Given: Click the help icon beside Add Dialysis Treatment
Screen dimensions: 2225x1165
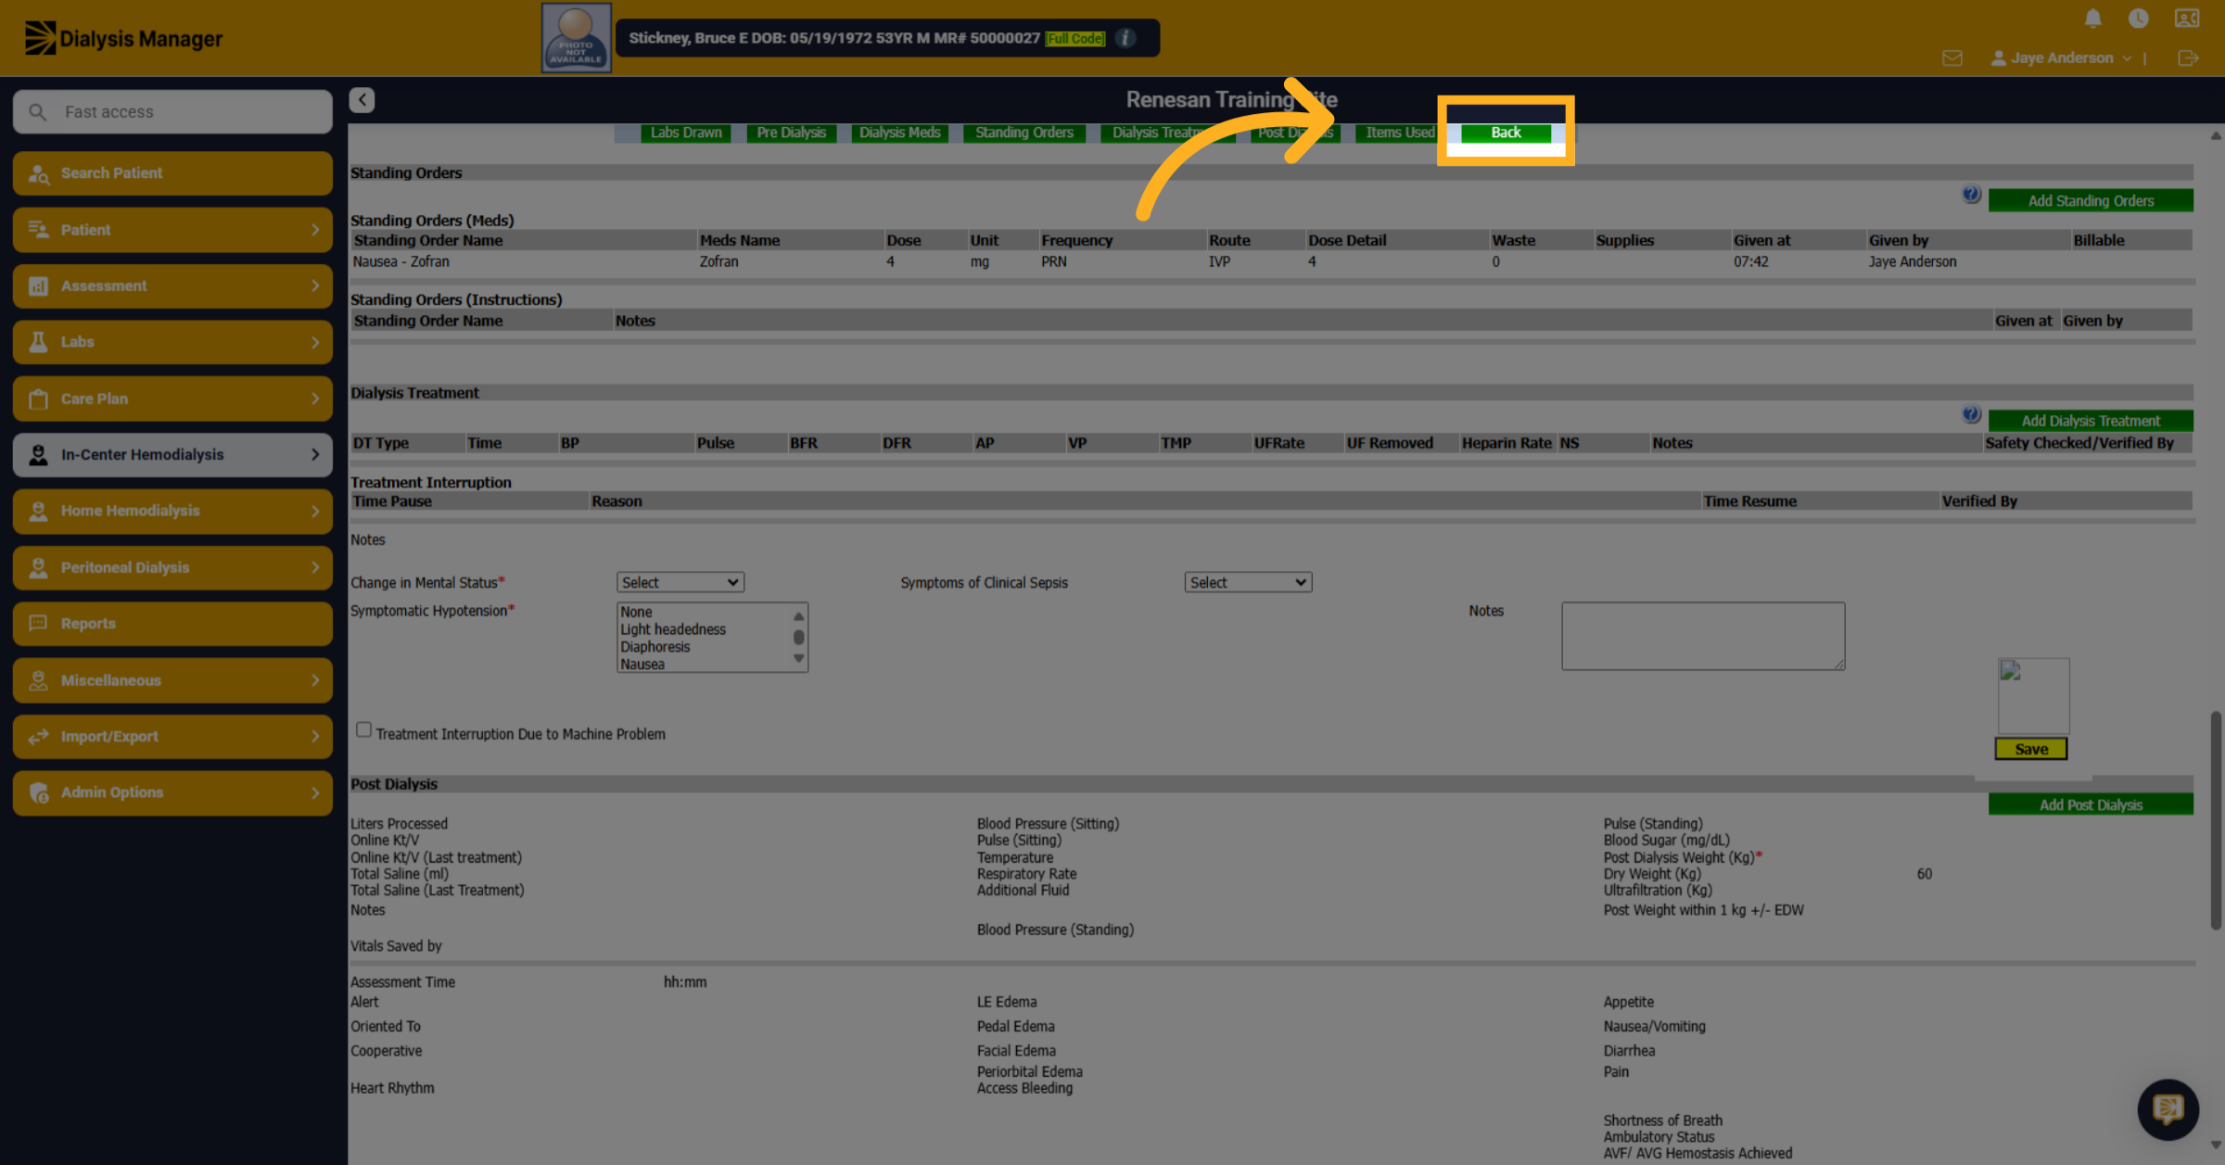Looking at the screenshot, I should point(1971,414).
